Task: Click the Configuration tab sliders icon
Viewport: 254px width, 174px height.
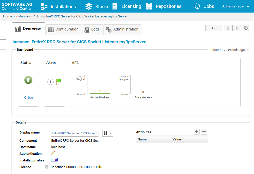Action: tap(51, 30)
